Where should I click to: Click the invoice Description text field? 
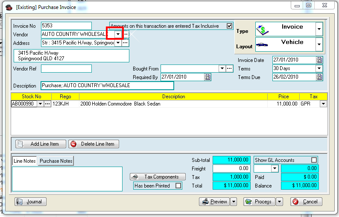107,85
